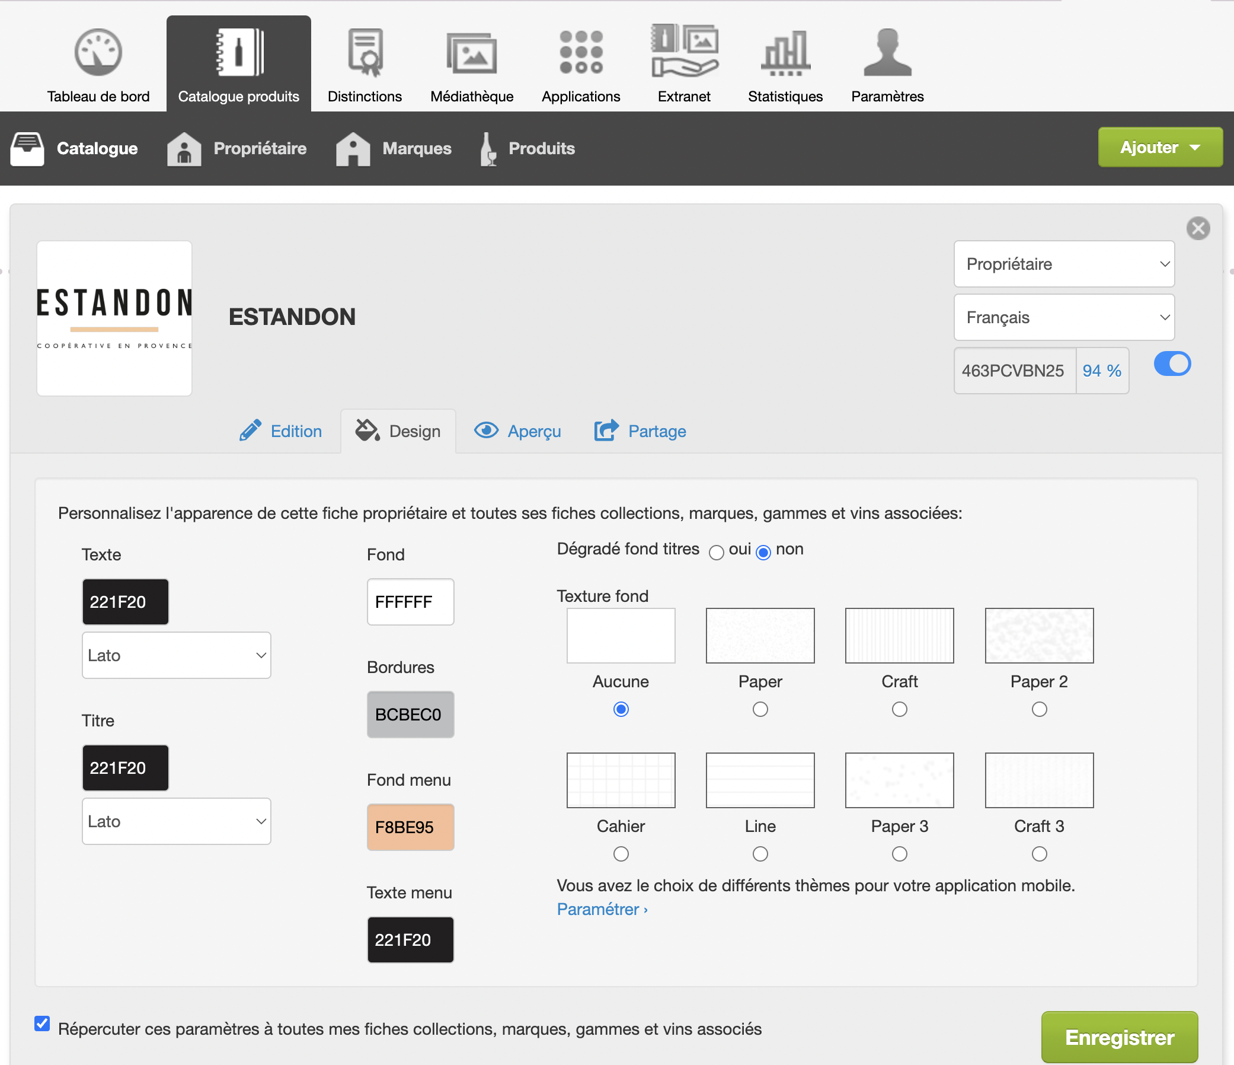1234x1065 pixels.
Task: Select 'oui' for Dégradé fond titres
Action: click(x=717, y=553)
